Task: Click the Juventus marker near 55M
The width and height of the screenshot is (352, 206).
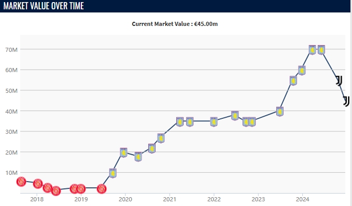Action: [x=339, y=80]
